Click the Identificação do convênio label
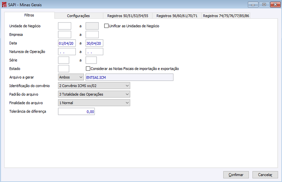Image resolution: width=282 pixels, height=182 pixels. 30,86
